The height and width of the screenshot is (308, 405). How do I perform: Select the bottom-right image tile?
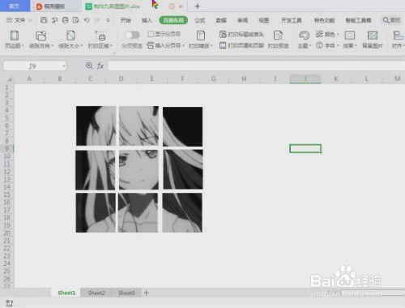182,212
